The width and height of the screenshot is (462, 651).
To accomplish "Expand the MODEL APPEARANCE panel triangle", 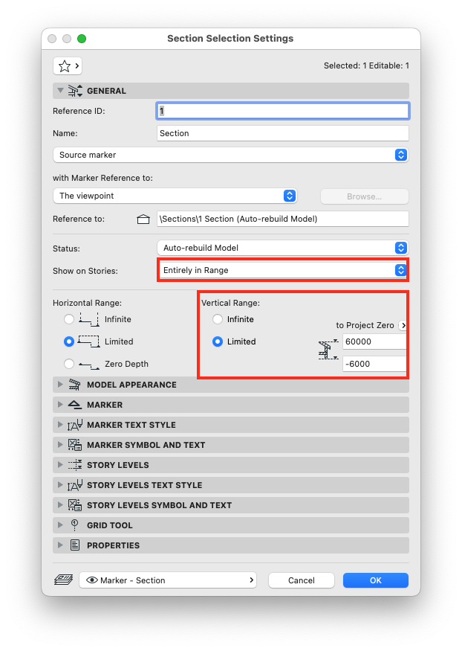I will 60,385.
